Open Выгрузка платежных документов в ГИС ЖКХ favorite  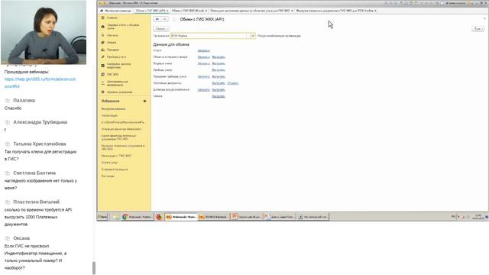[x=123, y=147]
